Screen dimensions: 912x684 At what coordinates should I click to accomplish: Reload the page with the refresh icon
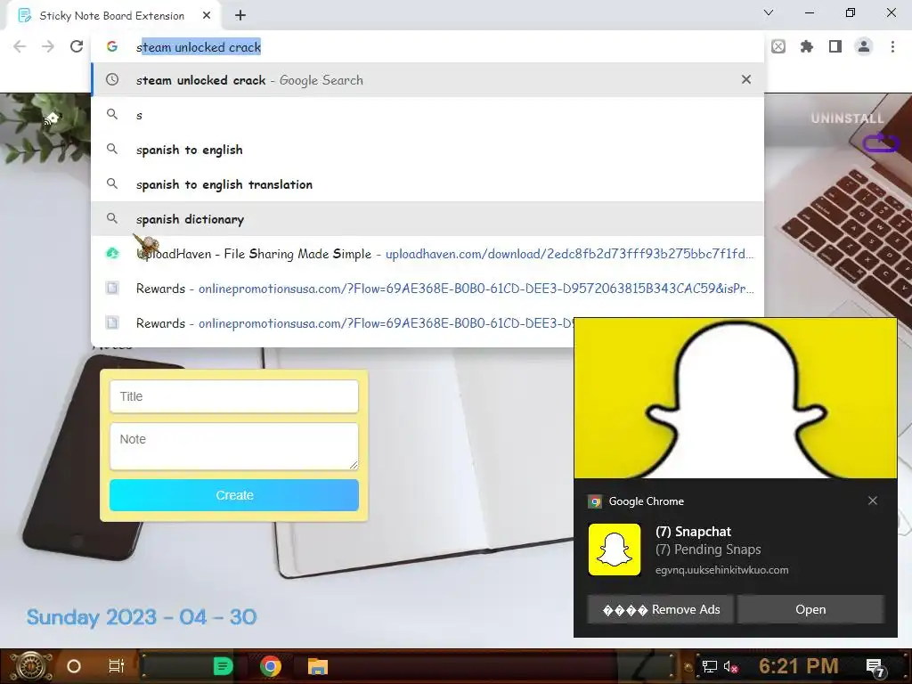coord(77,46)
